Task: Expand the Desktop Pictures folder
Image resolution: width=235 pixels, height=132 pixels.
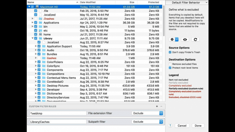Action: [36, 85]
